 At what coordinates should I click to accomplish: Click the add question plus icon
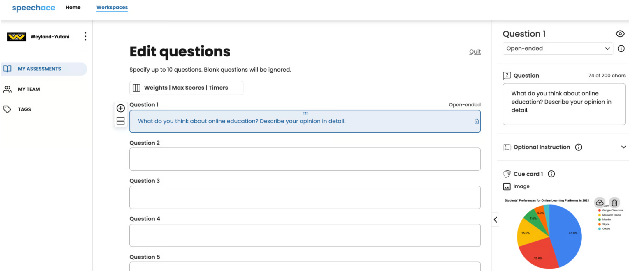point(120,108)
